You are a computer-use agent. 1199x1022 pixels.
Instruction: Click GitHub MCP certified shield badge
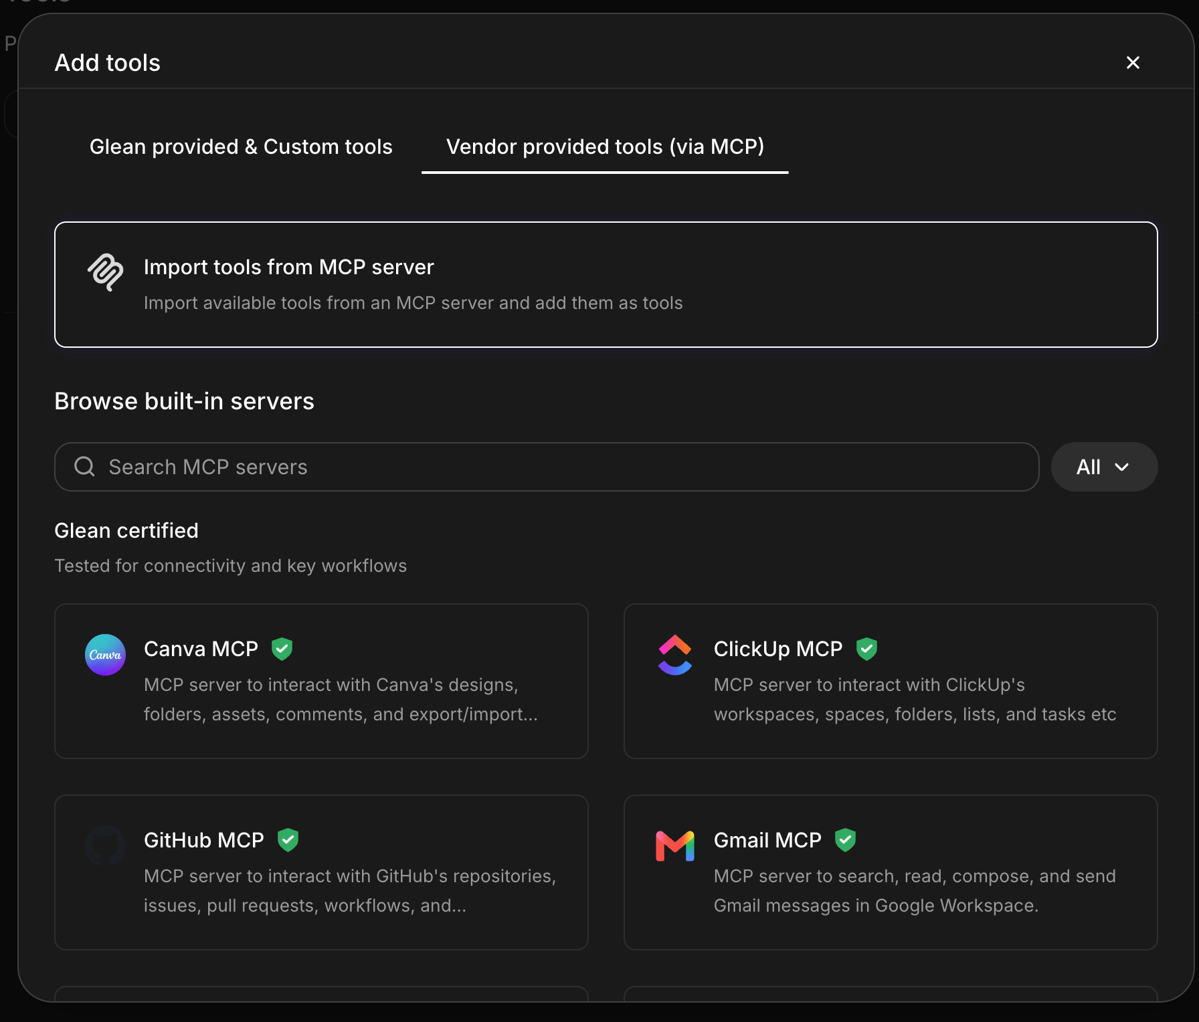pyautogui.click(x=288, y=840)
